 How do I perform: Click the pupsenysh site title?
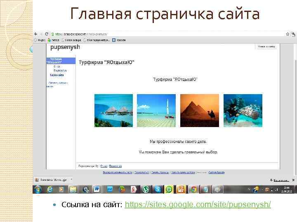click(65, 47)
